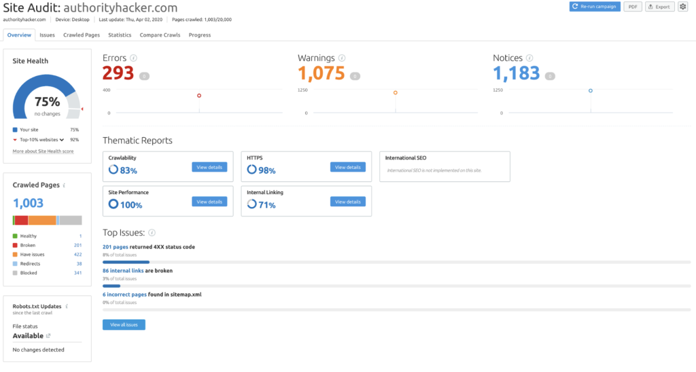Click the 1,183 notices total
The image size is (696, 372).
[517, 73]
